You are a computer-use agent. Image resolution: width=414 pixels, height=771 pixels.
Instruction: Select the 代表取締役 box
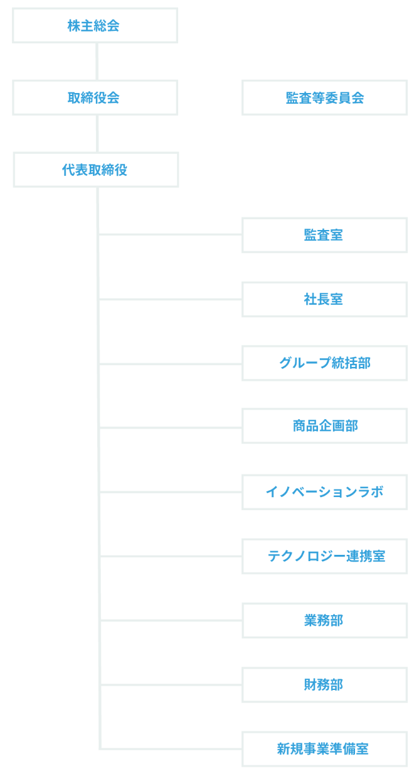[95, 170]
